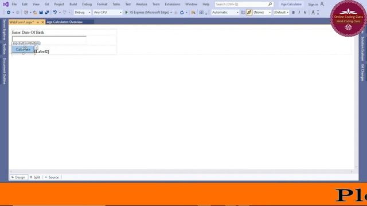
Task: Switch to Source view
Action: (x=52, y=177)
